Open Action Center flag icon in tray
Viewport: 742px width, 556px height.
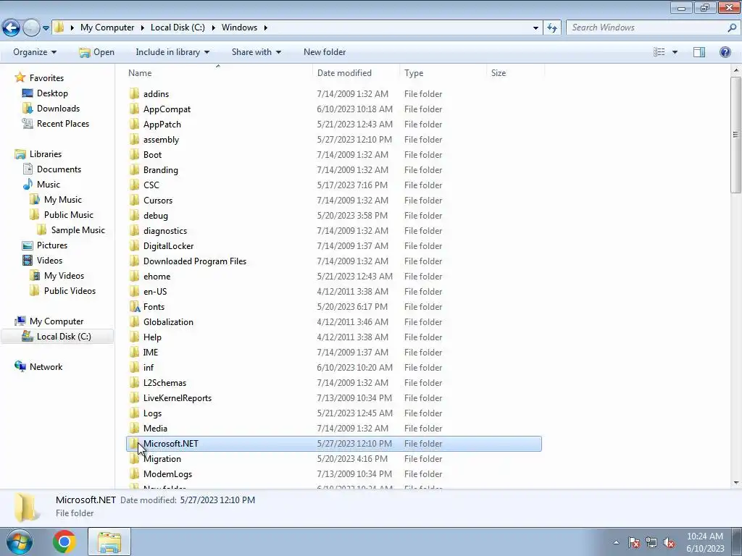point(634,542)
